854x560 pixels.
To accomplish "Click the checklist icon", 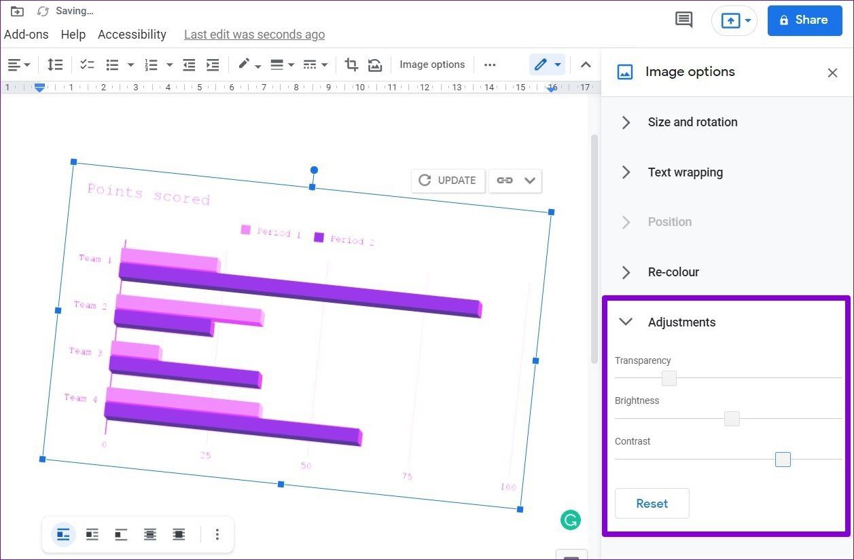I will point(87,64).
